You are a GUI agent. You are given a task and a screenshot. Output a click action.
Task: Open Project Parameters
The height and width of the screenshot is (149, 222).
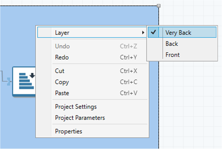tap(80, 118)
